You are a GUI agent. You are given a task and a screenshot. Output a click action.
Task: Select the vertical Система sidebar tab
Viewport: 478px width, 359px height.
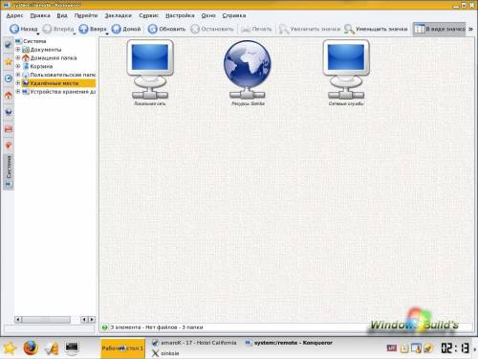click(x=9, y=171)
